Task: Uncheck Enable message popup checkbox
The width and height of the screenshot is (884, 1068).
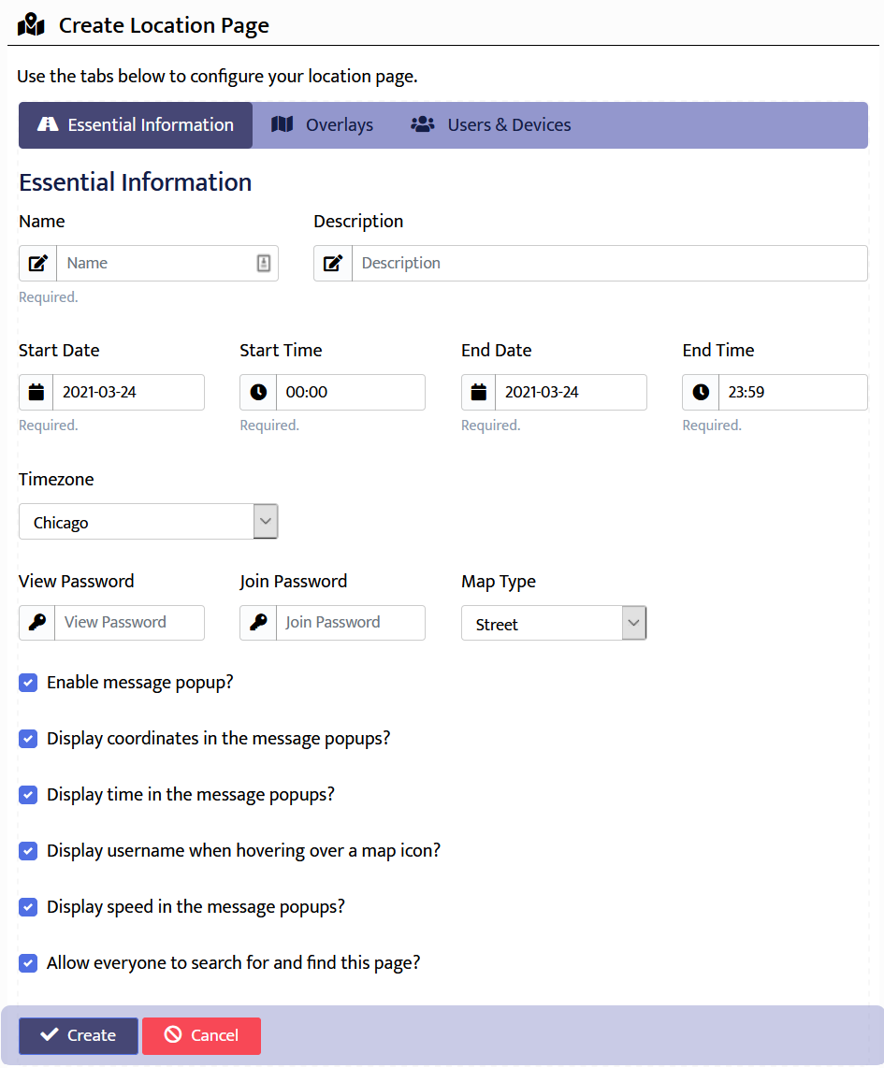Action: (28, 684)
